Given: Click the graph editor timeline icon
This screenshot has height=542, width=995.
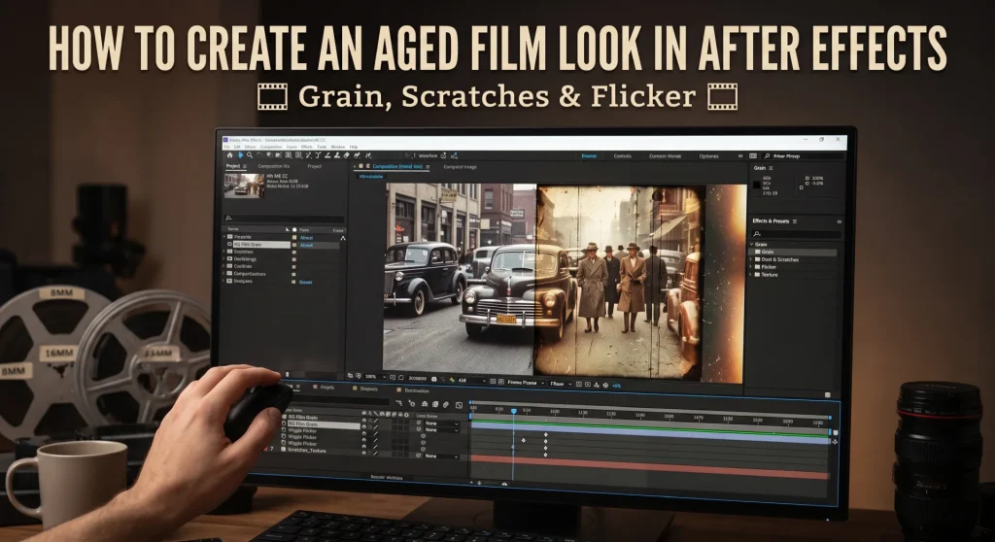Looking at the screenshot, I should pos(459,406).
